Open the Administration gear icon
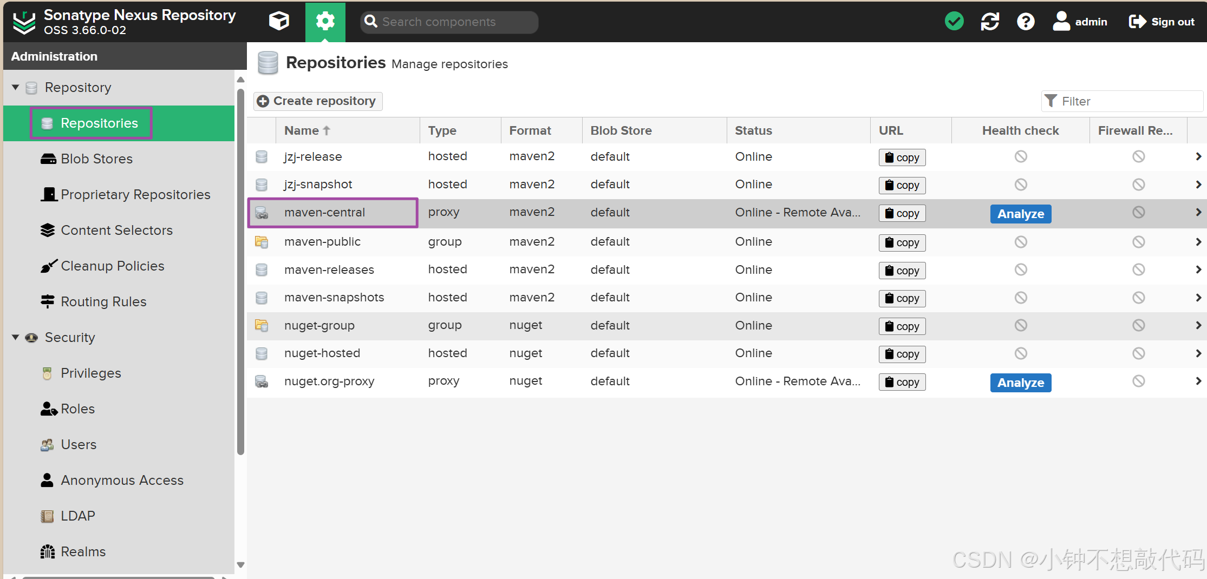 325,22
